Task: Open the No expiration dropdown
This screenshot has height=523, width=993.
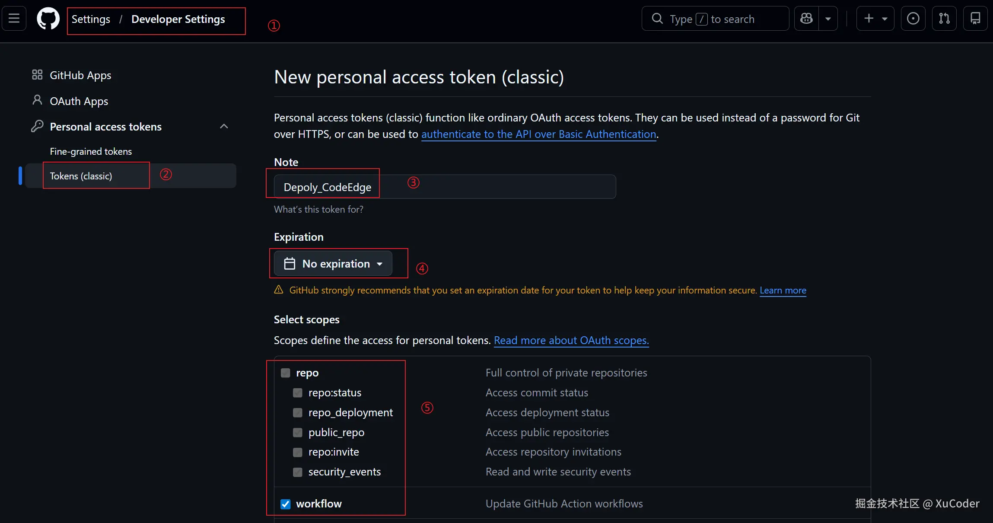Action: pos(333,264)
